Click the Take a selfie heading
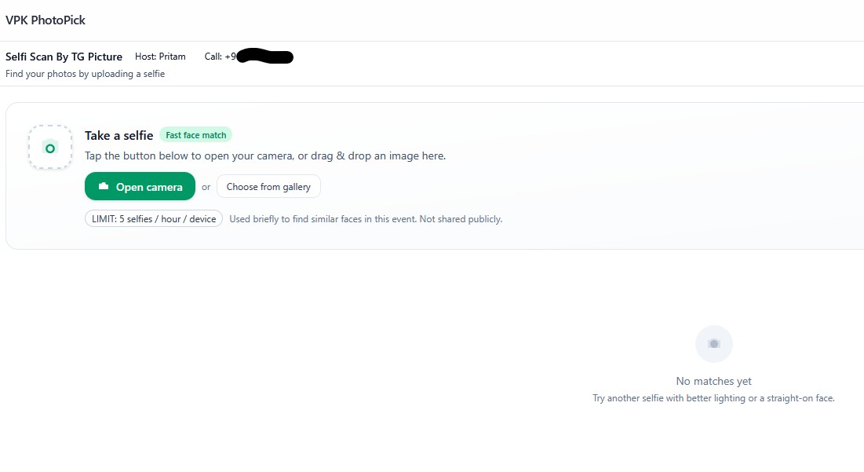The image size is (864, 472). coord(119,136)
